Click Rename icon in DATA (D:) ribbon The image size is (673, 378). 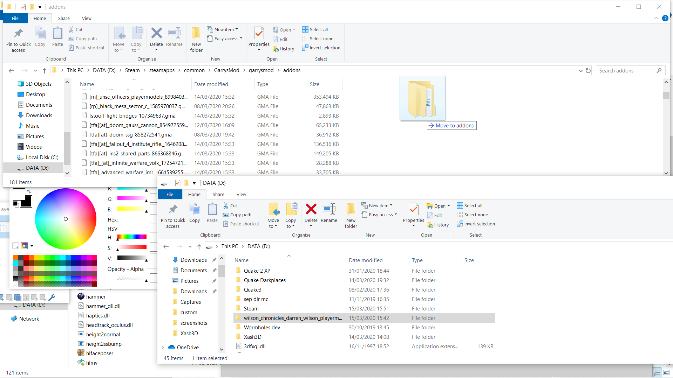(x=329, y=210)
